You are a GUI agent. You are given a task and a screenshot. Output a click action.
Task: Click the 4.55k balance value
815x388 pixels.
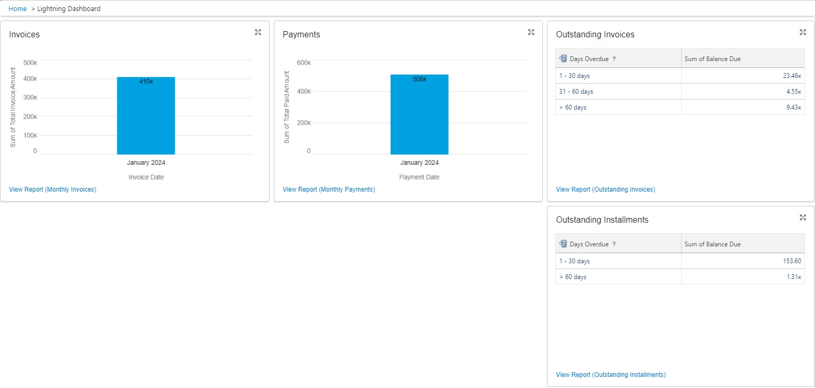tap(793, 92)
